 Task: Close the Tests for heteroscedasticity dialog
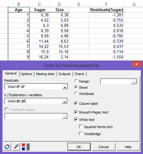coord(136,64)
